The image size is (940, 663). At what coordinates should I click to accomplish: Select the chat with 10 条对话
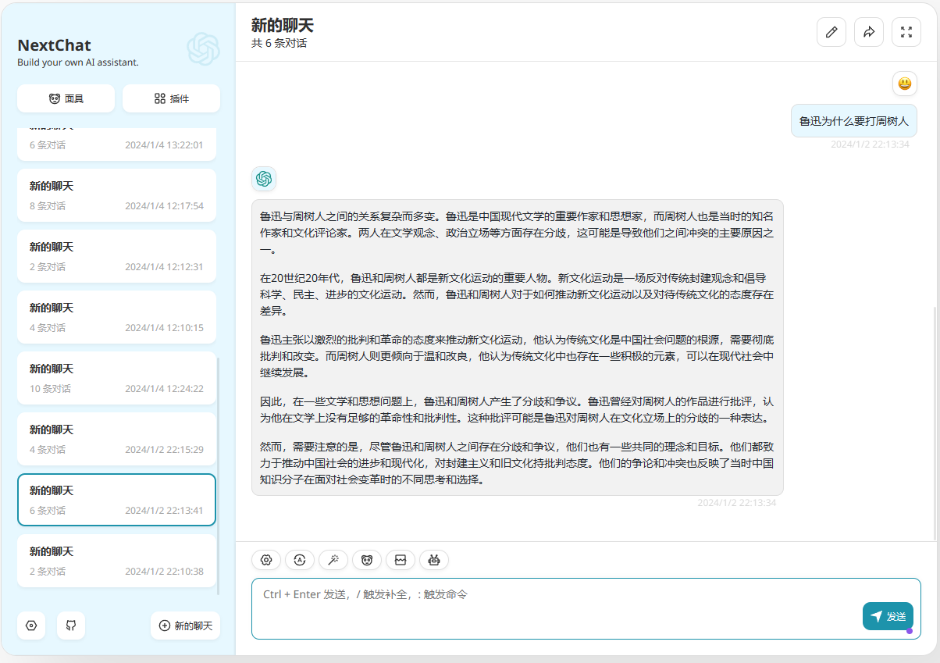coord(116,378)
